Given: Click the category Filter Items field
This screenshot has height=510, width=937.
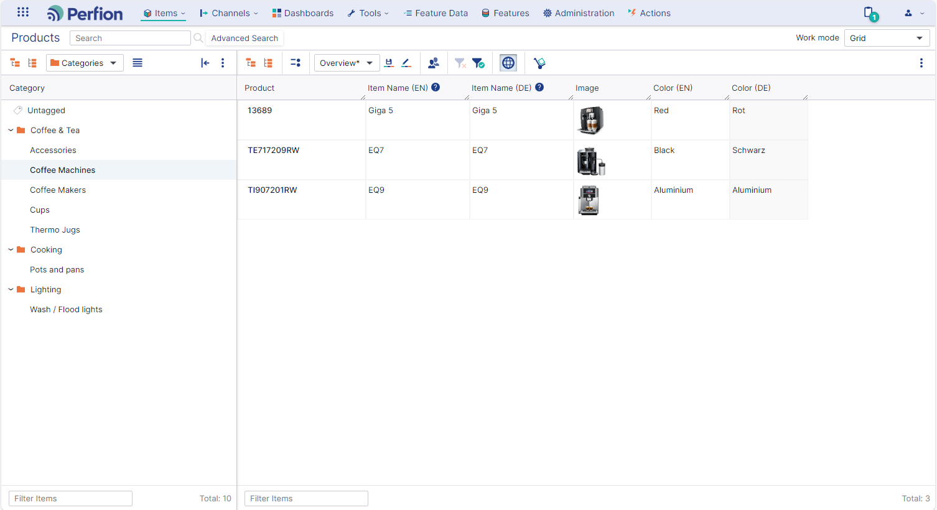Looking at the screenshot, I should pos(70,498).
